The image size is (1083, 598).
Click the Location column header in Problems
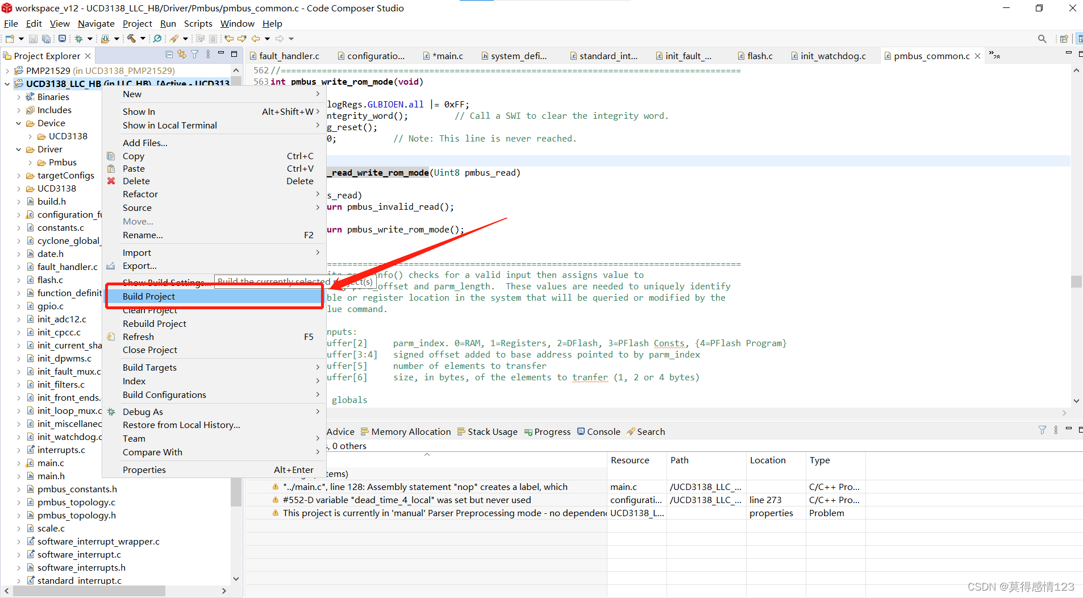click(776, 460)
